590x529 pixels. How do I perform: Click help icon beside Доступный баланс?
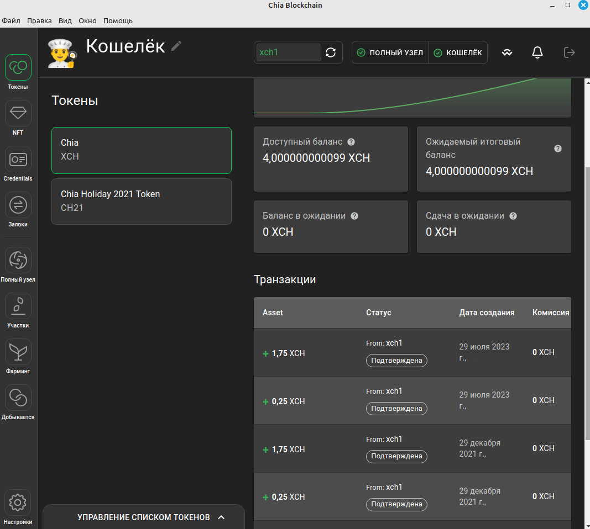(351, 142)
